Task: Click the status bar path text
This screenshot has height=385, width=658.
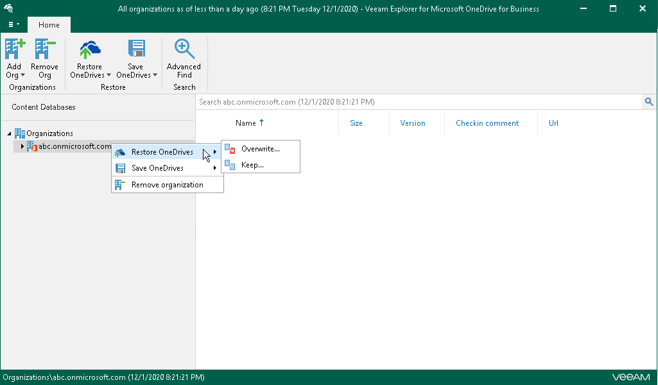Action: pyautogui.click(x=103, y=377)
